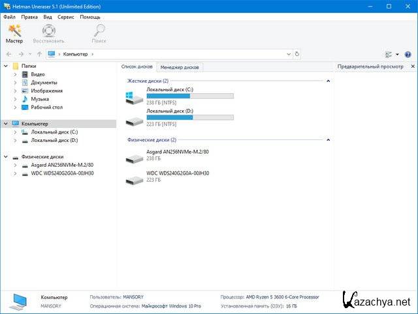The width and height of the screenshot is (418, 314).
Task: Expand Локальный диск (D:) in tree
Action: click(16, 140)
